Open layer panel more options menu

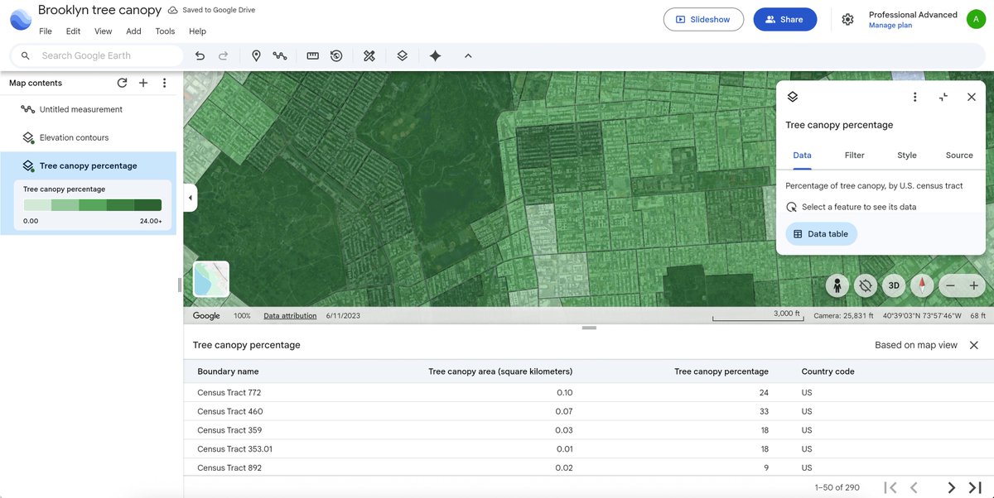[914, 97]
